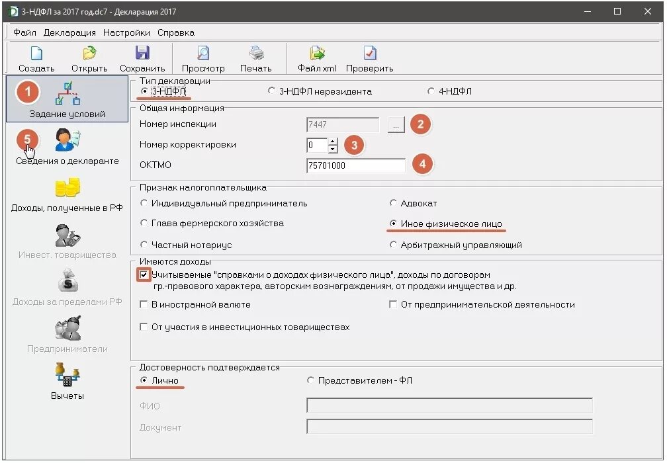Viewport: 667px width, 463px height.
Task: Close the Декларация 2017 window
Action: (647, 11)
